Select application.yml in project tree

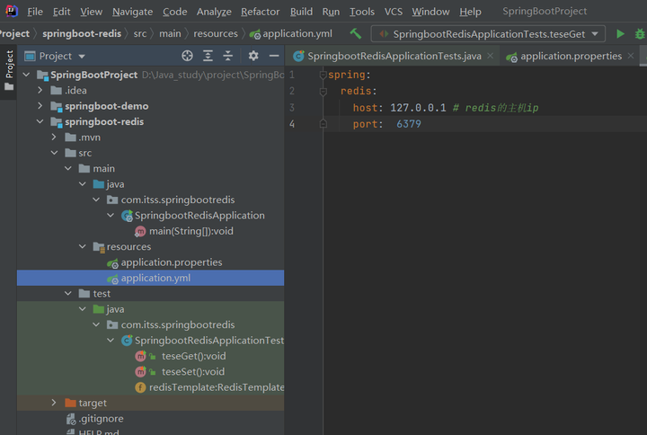(155, 278)
